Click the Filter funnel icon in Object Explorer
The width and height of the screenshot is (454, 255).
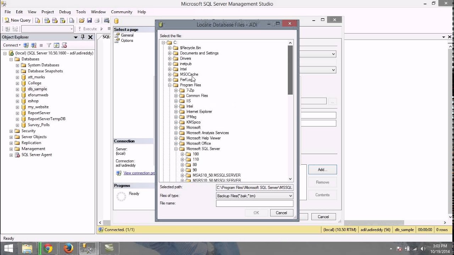[49, 45]
